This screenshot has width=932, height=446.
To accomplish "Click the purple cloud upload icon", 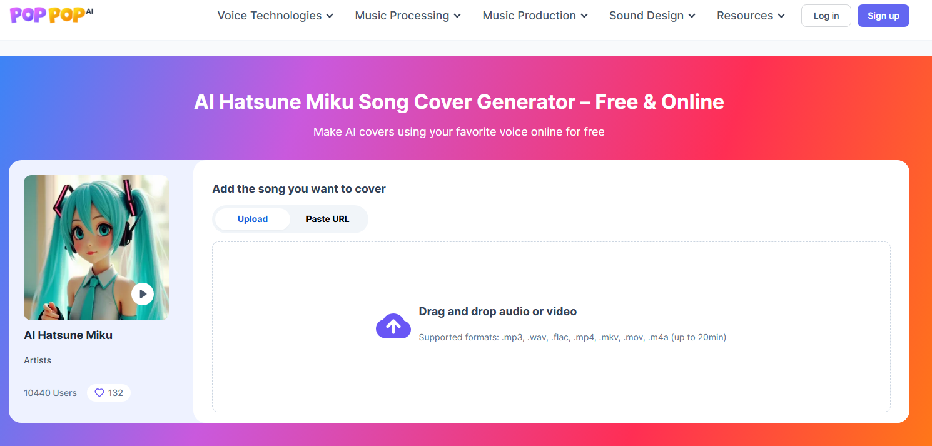I will pyautogui.click(x=393, y=326).
